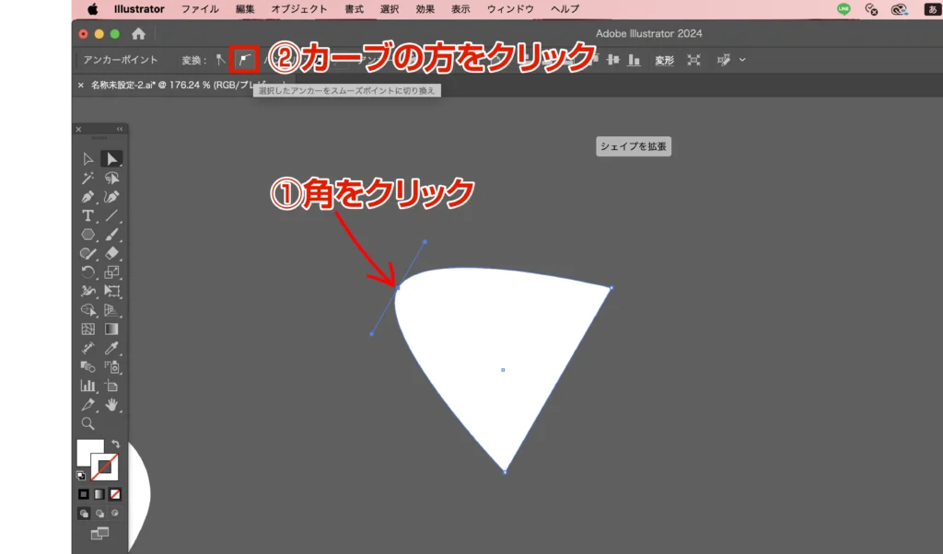943x554 pixels.
Task: Collapse the tools panel with double arrows
Action: [119, 130]
